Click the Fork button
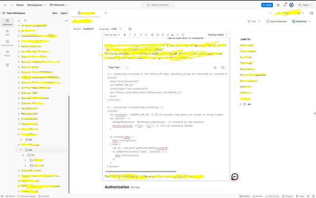The height and width of the screenshot is (198, 316). (x=252, y=22)
